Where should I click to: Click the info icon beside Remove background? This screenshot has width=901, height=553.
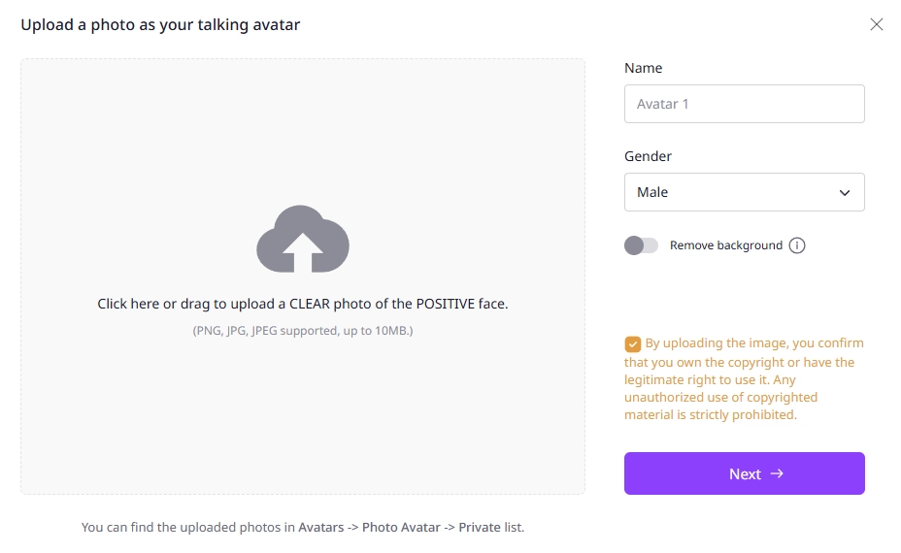(x=797, y=245)
